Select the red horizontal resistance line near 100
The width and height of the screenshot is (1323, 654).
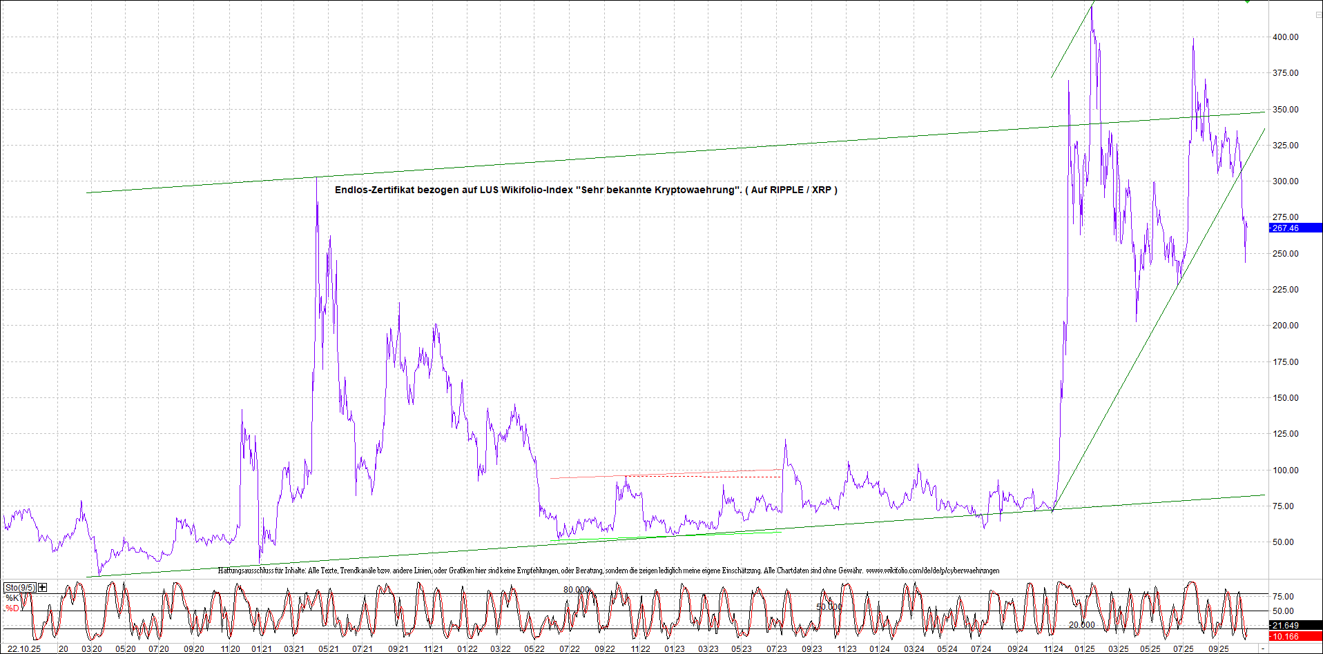[663, 474]
